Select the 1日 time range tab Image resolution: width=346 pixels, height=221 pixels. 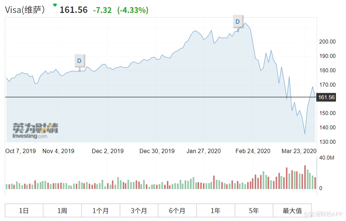[x=24, y=211]
